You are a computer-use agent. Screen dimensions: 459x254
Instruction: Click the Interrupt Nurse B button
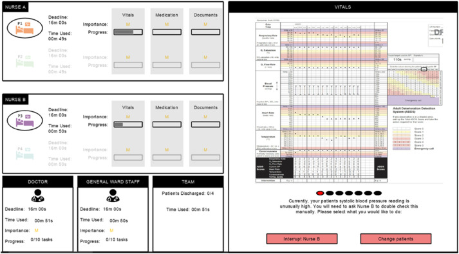click(x=302, y=239)
